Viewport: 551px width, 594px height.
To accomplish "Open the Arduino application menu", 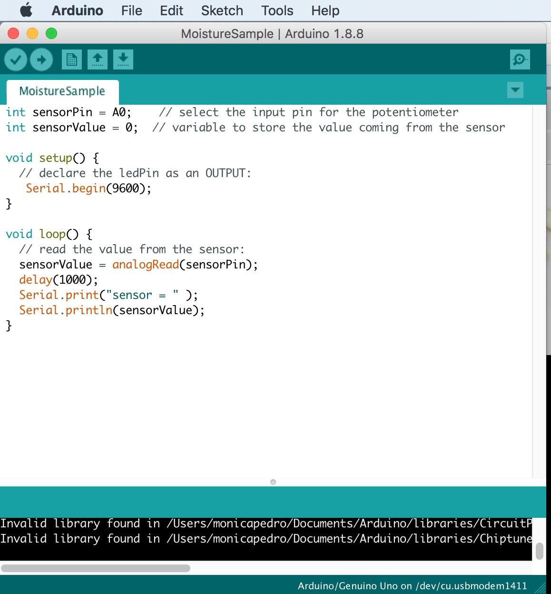I will click(x=77, y=10).
